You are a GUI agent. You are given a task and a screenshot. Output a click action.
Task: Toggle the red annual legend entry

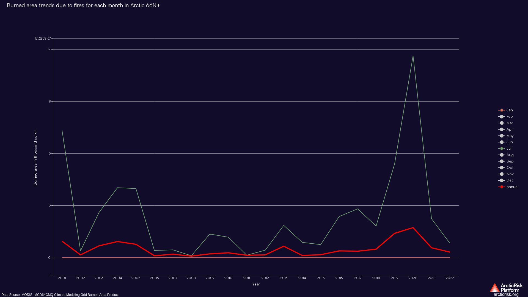point(502,187)
